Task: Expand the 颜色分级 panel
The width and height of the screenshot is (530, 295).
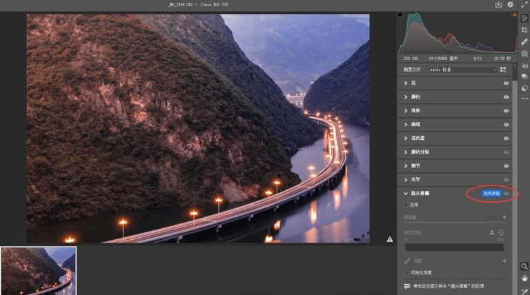Action: [x=406, y=152]
